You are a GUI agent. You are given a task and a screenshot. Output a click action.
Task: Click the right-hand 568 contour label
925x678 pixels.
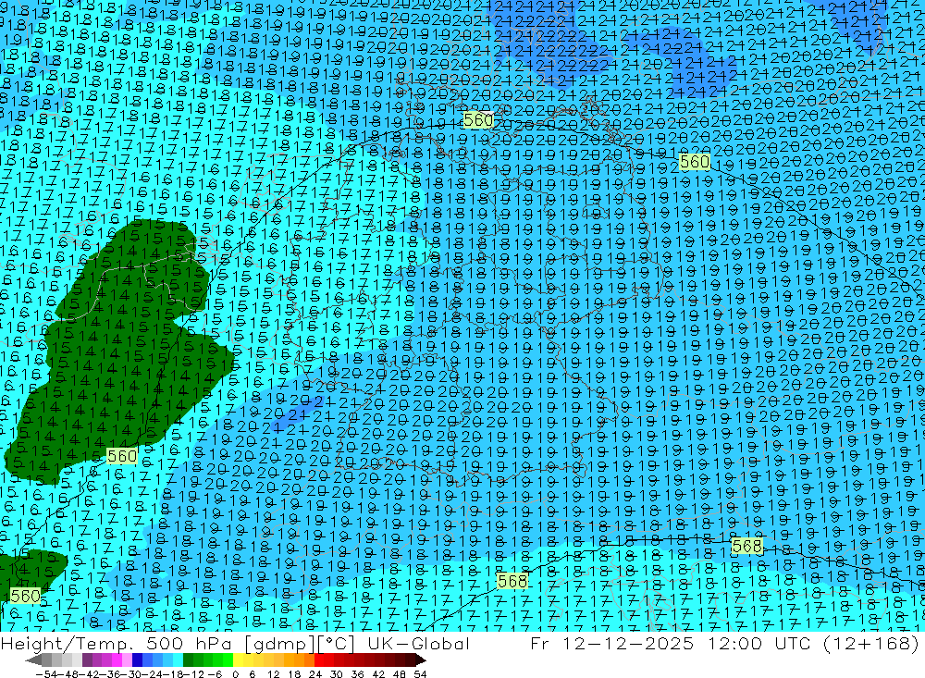coord(746,547)
